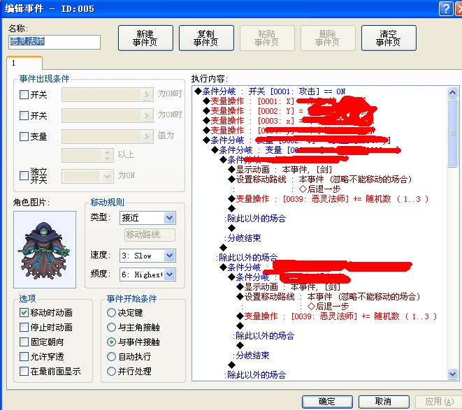Check the 停止时动画 option
462x410 pixels.
24,328
